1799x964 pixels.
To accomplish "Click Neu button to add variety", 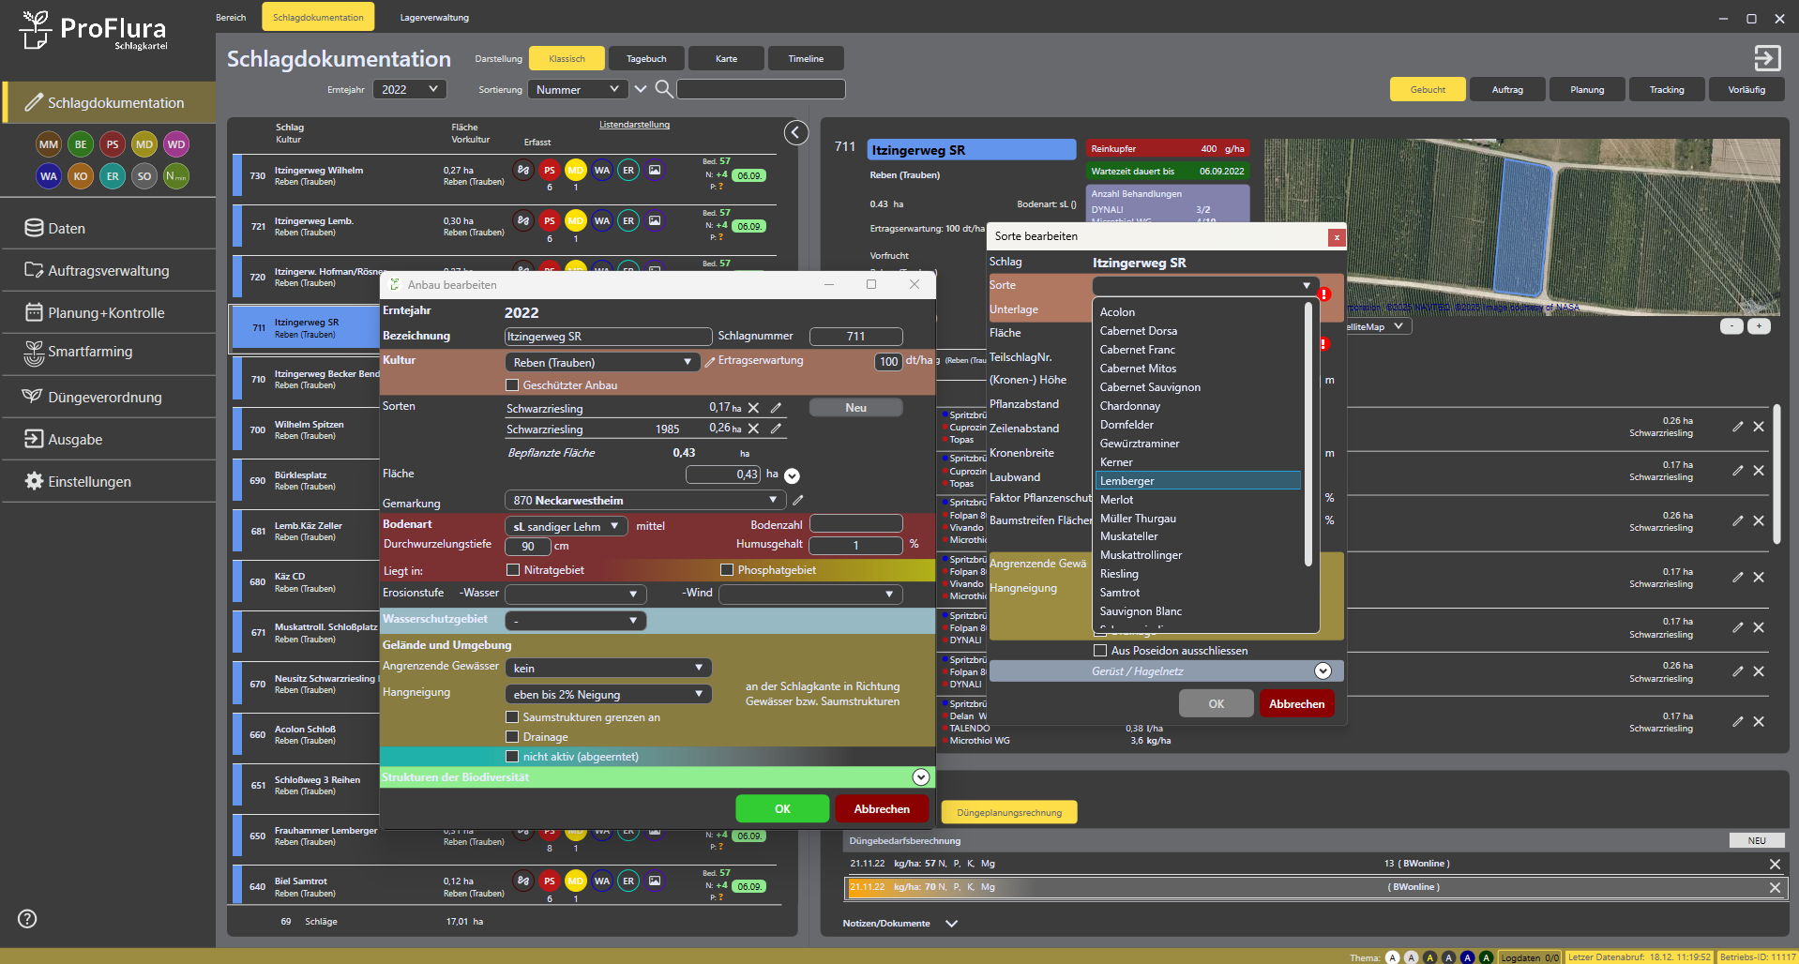I will click(x=855, y=408).
